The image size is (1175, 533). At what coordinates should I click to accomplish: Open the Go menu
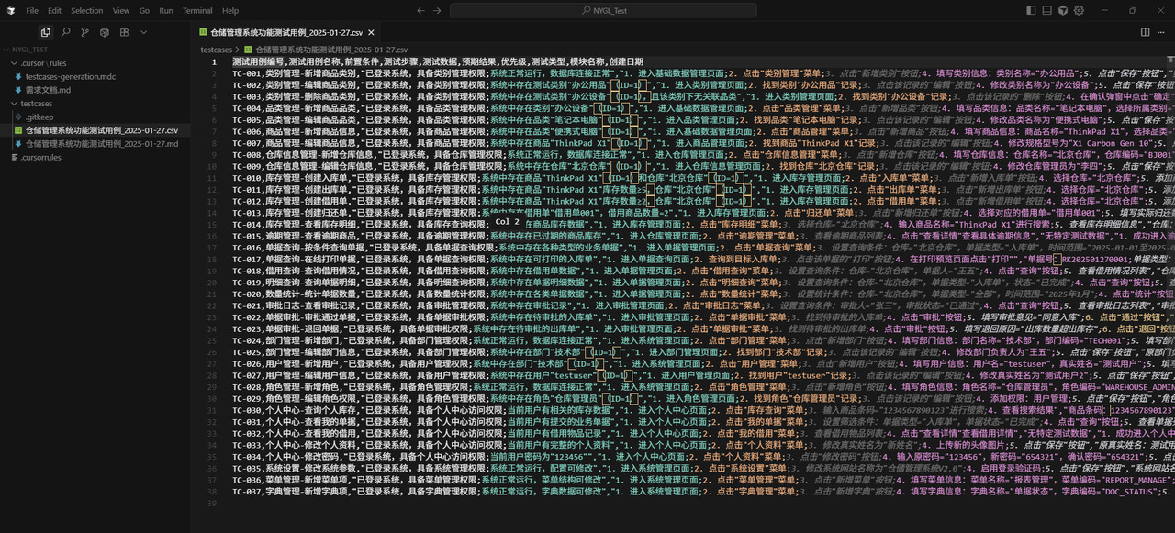tap(145, 11)
